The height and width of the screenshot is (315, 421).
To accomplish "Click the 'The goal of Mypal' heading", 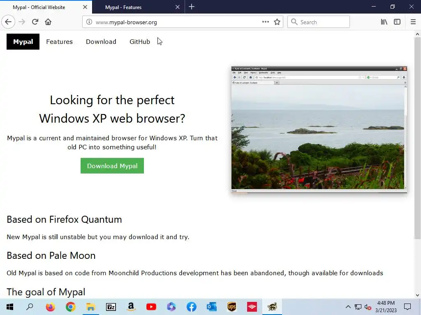I will coord(46,292).
